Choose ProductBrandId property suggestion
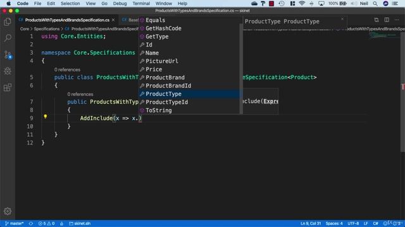Screen dimensions: 405x227 (x=189, y=86)
